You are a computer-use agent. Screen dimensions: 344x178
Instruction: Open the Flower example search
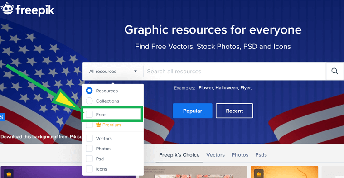[206, 88]
